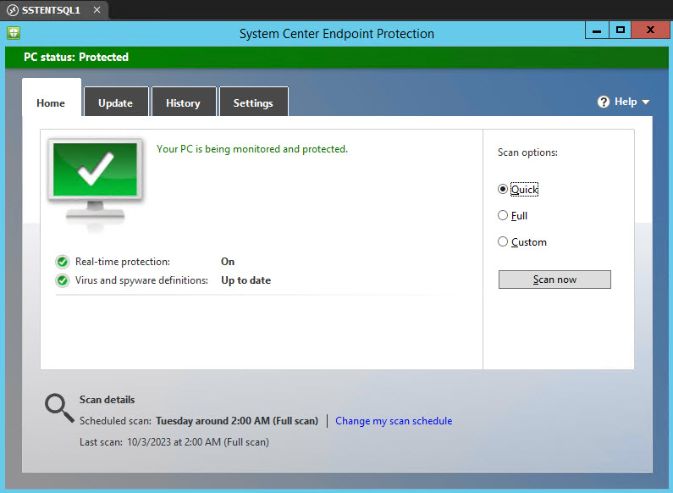673x493 pixels.
Task: Click the remote session icon on SSTENTSQL1 tab
Action: click(x=13, y=10)
